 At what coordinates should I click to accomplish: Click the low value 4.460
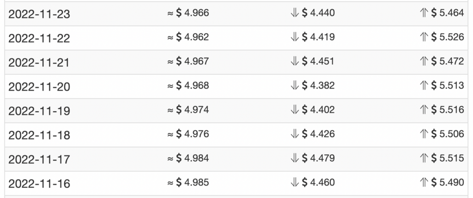(322, 182)
